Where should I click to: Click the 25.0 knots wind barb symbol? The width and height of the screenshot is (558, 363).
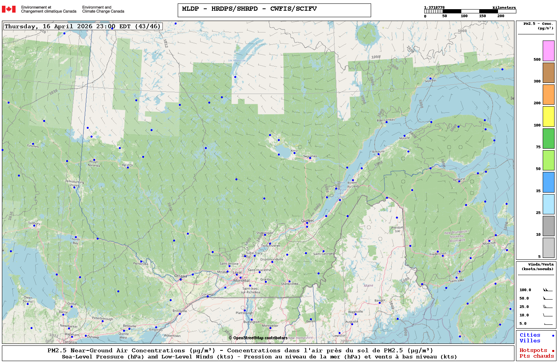click(x=548, y=307)
